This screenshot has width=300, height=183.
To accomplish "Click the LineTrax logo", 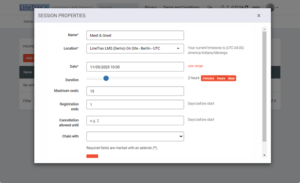I will tap(34, 7).
